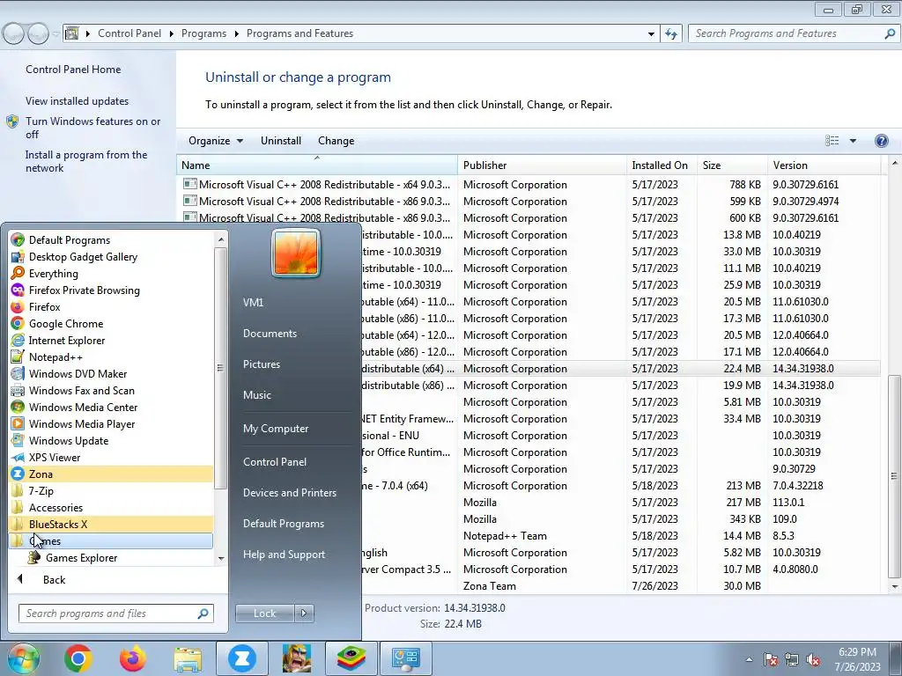This screenshot has height=676, width=902.
Task: Click the help question mark icon
Action: click(x=881, y=141)
